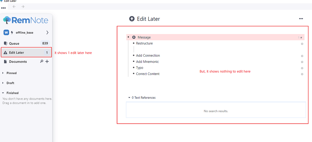Open the three-dot menu at top left
The width and height of the screenshot is (312, 142).
pyautogui.click(x=4, y=8)
